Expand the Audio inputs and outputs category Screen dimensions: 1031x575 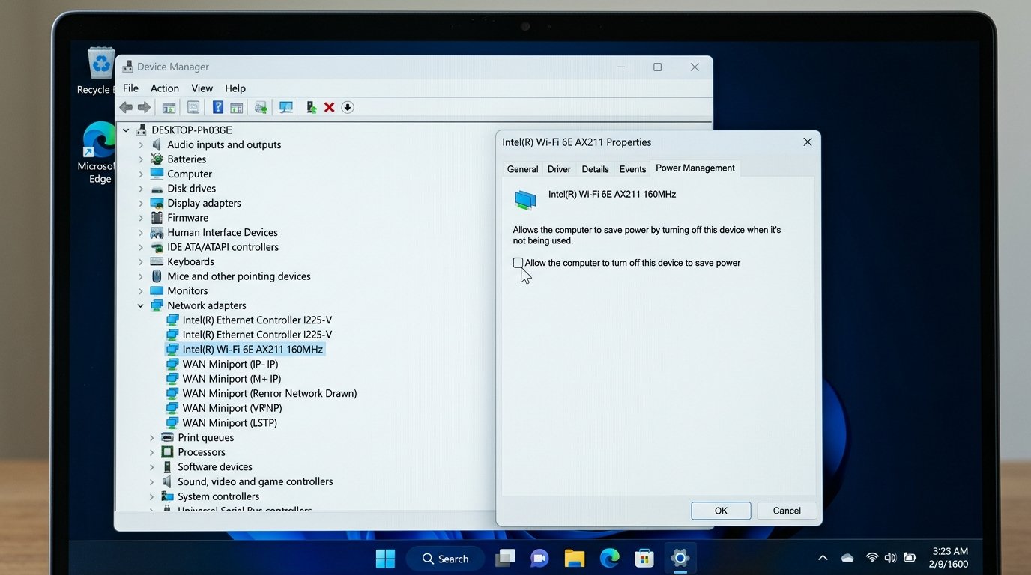click(x=141, y=145)
